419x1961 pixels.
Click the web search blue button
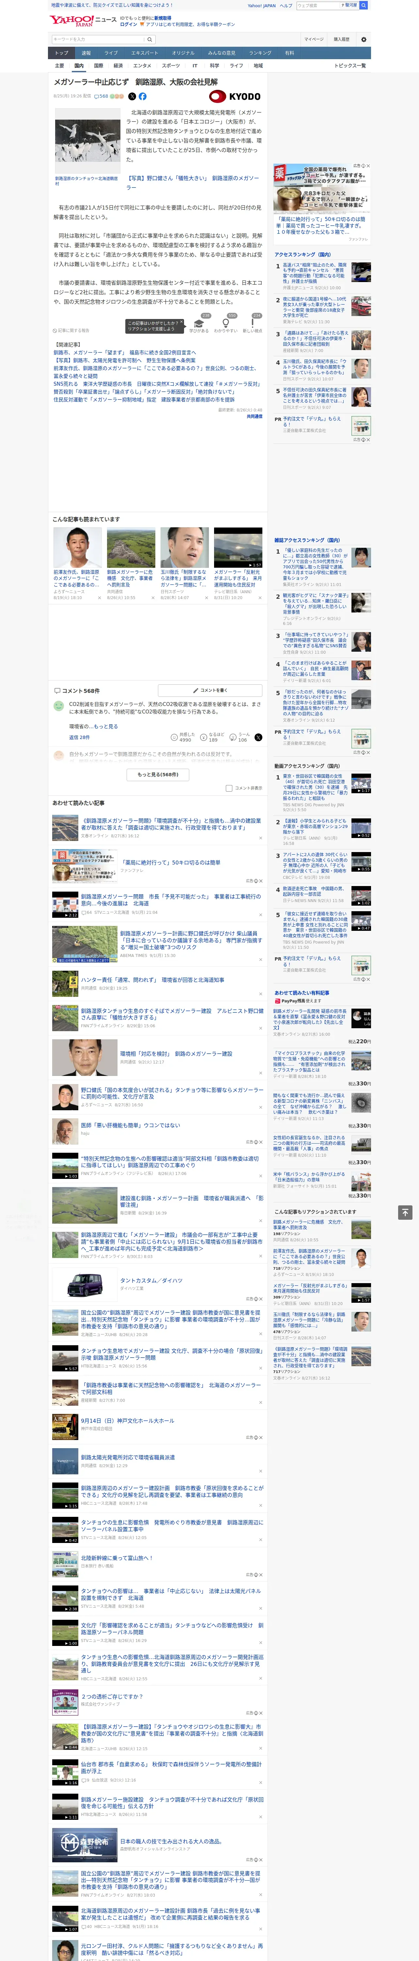pyautogui.click(x=364, y=5)
